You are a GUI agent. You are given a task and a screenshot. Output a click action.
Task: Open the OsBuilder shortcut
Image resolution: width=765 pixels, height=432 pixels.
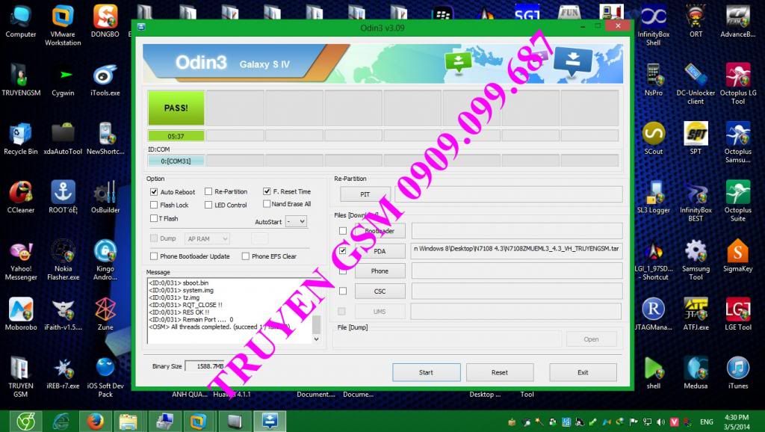coord(105,197)
